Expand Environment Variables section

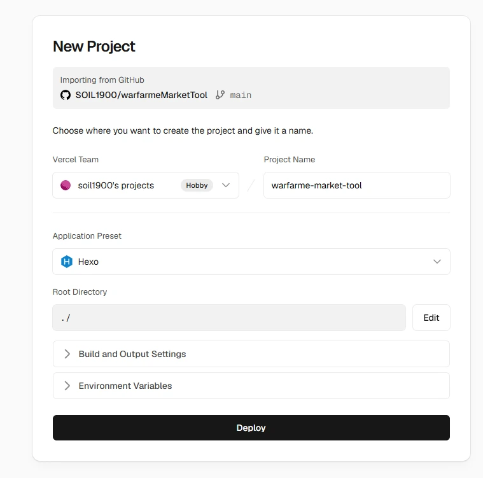(251, 386)
